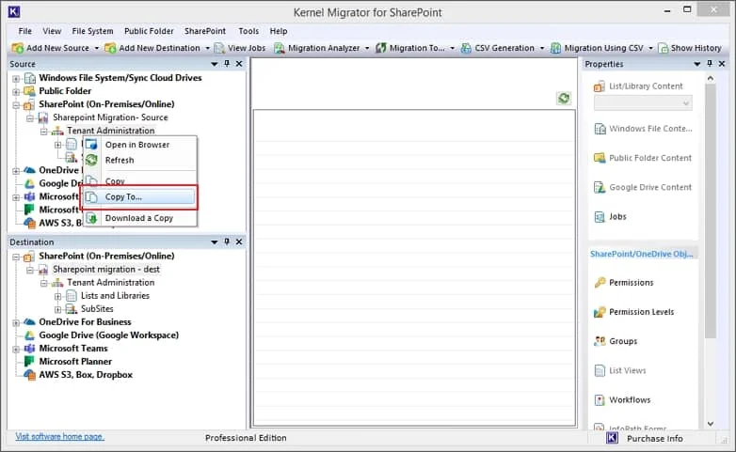736x452 pixels.
Task: Open Workflows in Properties panel
Action: (x=622, y=399)
